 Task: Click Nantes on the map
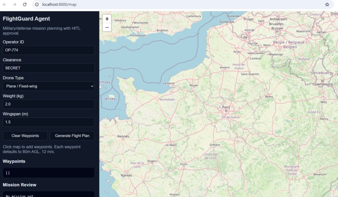tap(126, 175)
